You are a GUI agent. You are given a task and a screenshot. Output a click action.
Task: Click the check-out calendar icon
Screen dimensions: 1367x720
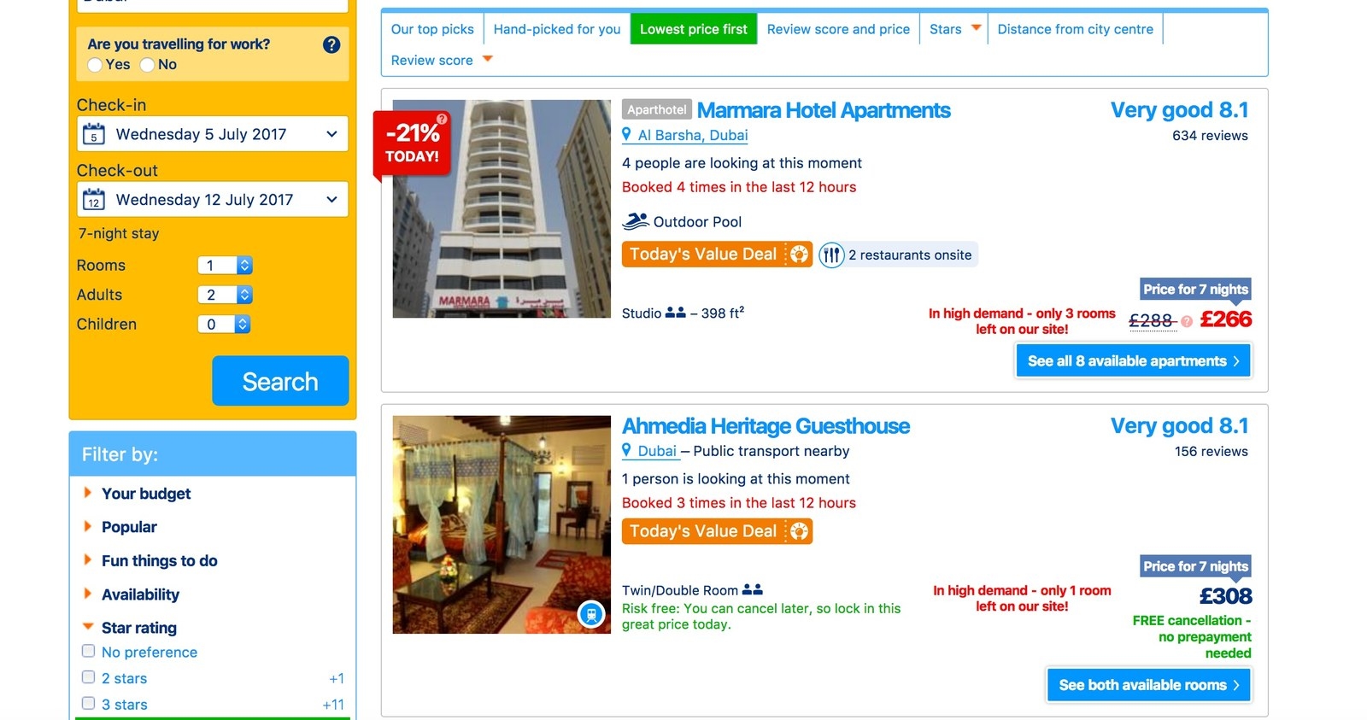point(94,200)
